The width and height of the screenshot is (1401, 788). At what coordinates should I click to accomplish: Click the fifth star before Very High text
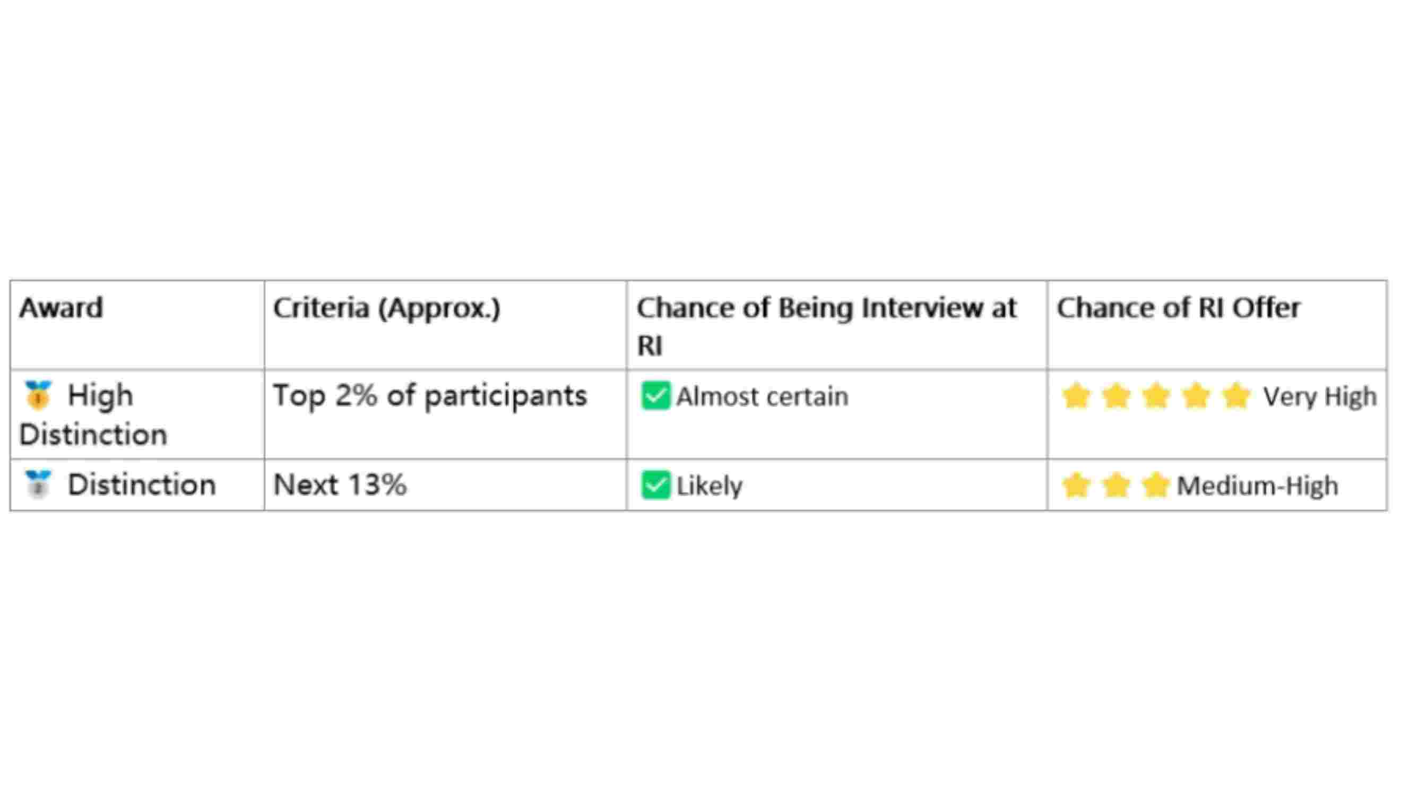[1236, 395]
